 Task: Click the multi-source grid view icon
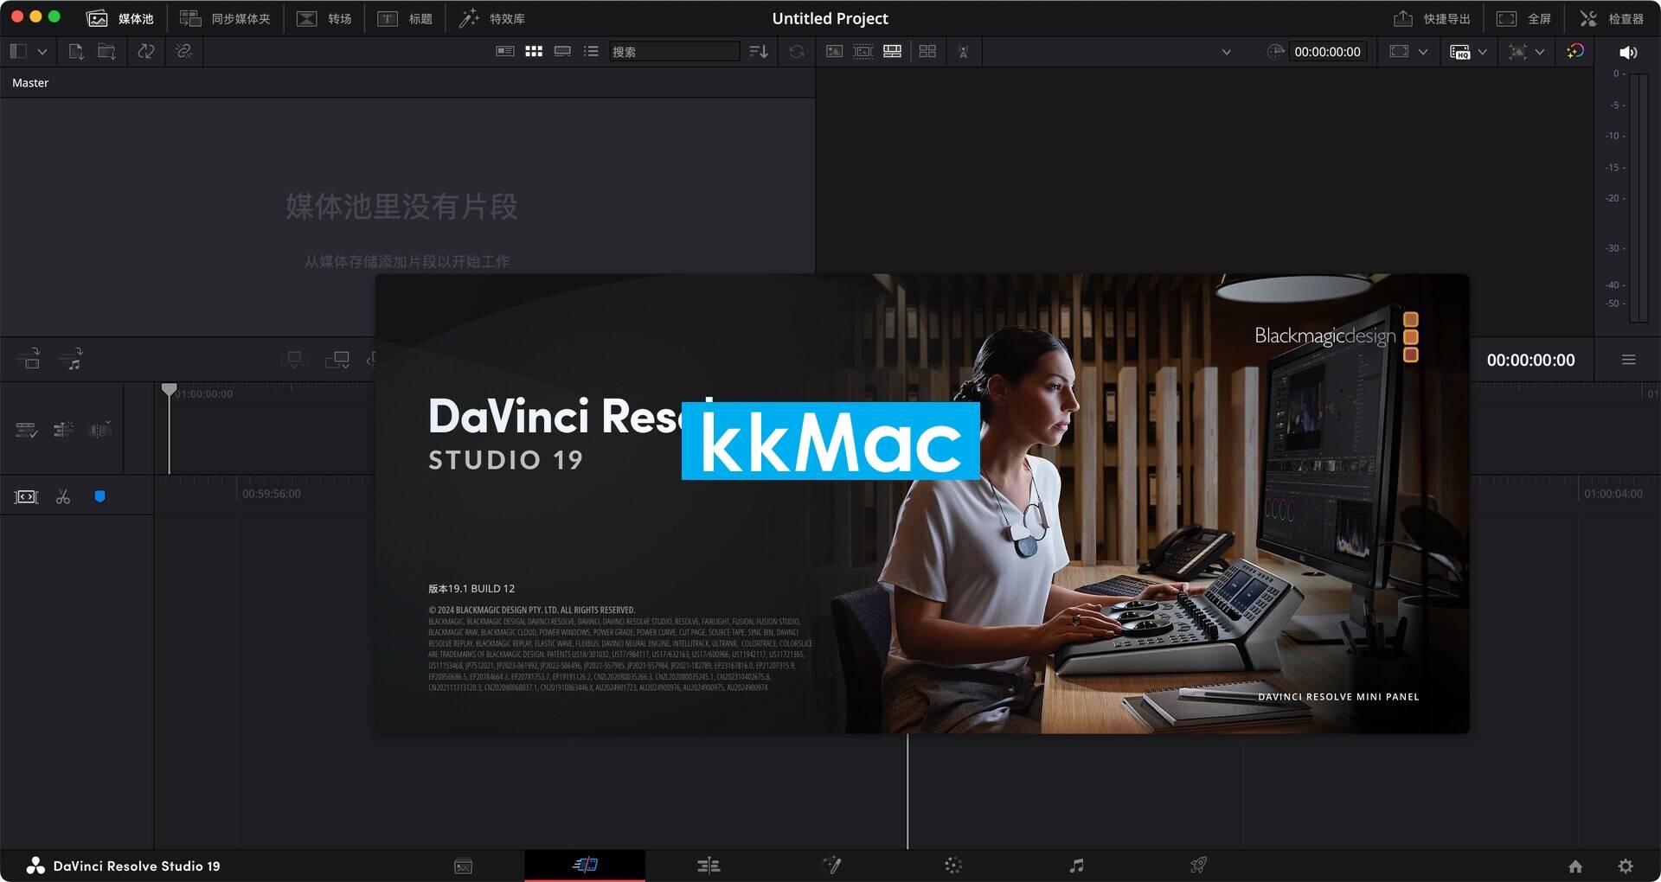[x=927, y=52]
